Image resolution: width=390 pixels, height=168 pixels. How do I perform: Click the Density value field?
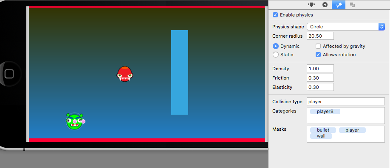pos(320,69)
